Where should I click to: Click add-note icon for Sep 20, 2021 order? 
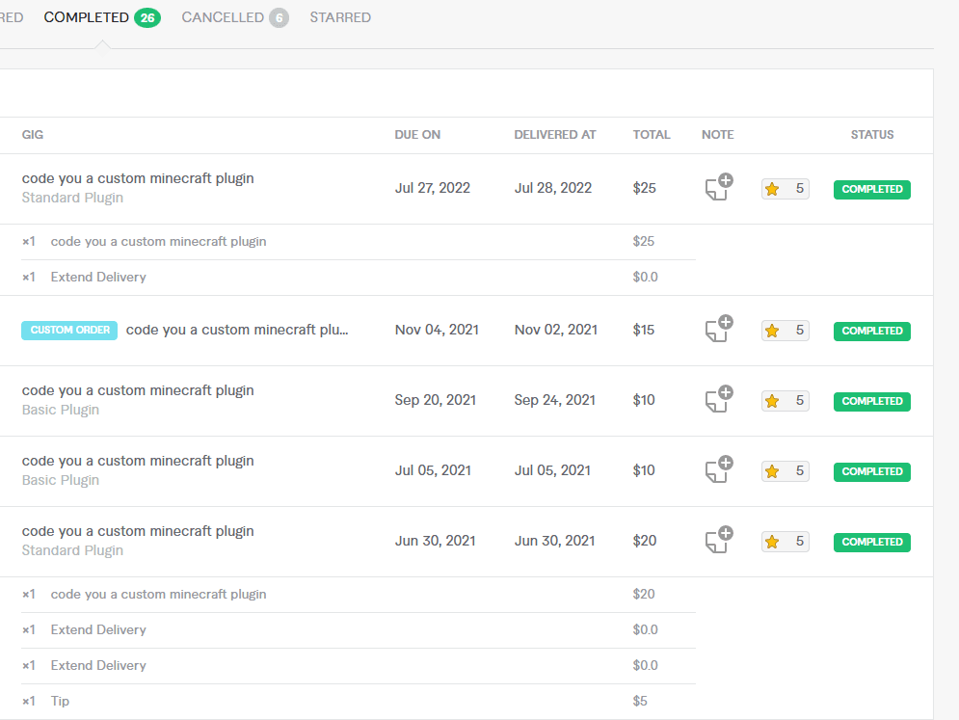pyautogui.click(x=718, y=400)
